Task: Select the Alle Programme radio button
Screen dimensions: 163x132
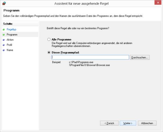Action: pyautogui.click(x=49, y=39)
